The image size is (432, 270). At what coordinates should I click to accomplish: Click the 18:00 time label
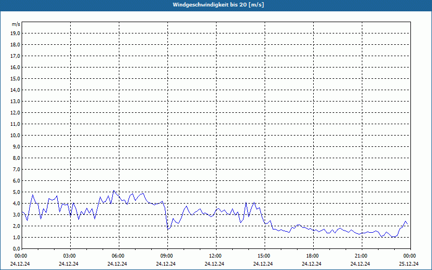(x=313, y=256)
